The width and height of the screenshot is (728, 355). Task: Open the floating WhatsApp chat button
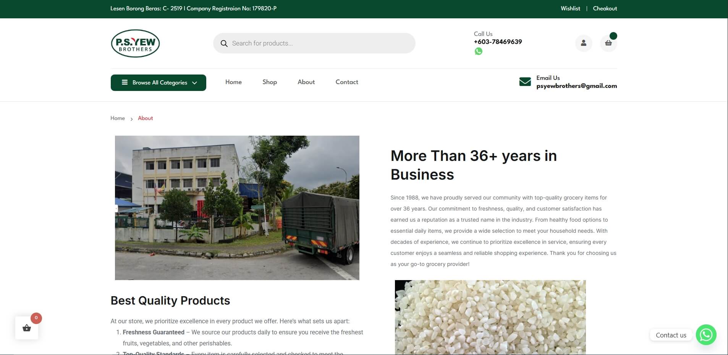pyautogui.click(x=706, y=335)
